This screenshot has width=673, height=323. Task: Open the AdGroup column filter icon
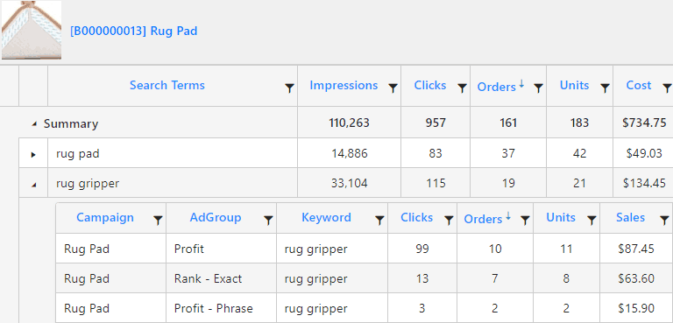point(268,221)
